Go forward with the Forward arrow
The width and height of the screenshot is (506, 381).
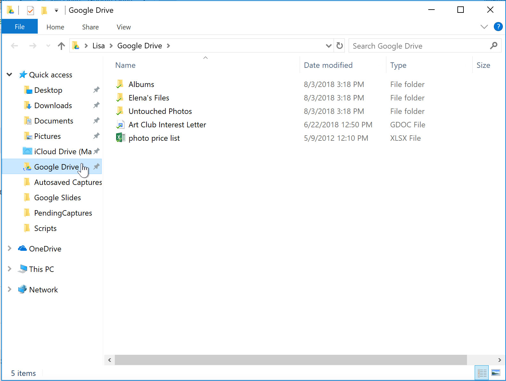[x=33, y=46]
